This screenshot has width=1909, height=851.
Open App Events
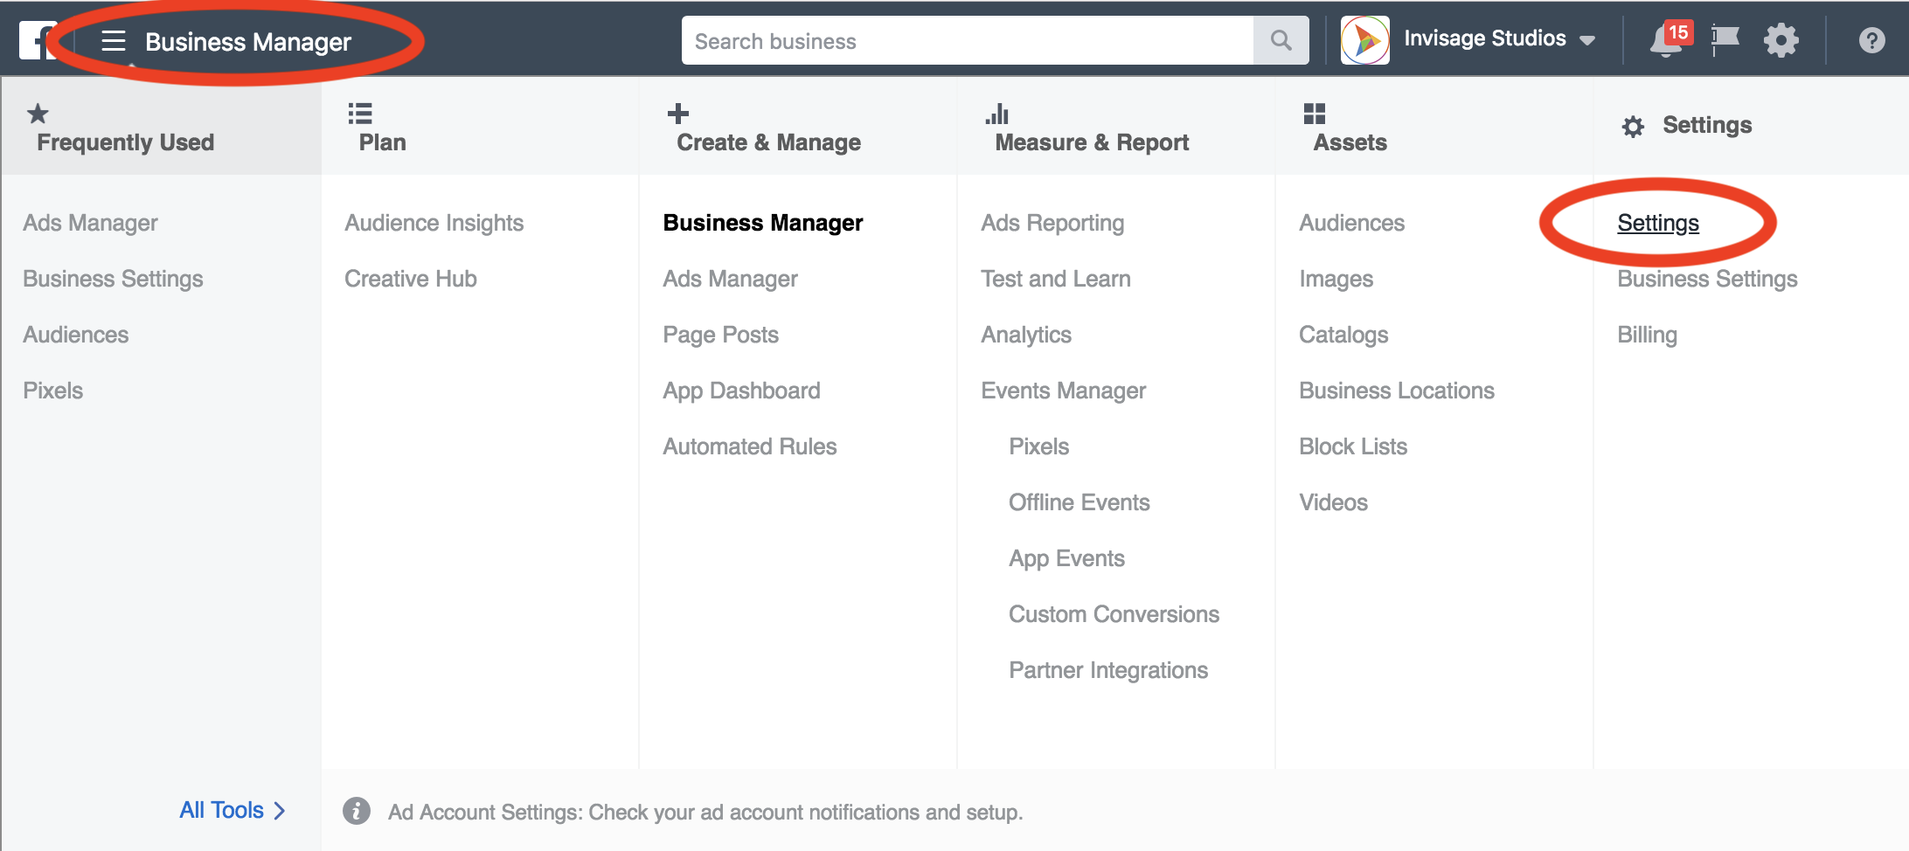[1066, 558]
